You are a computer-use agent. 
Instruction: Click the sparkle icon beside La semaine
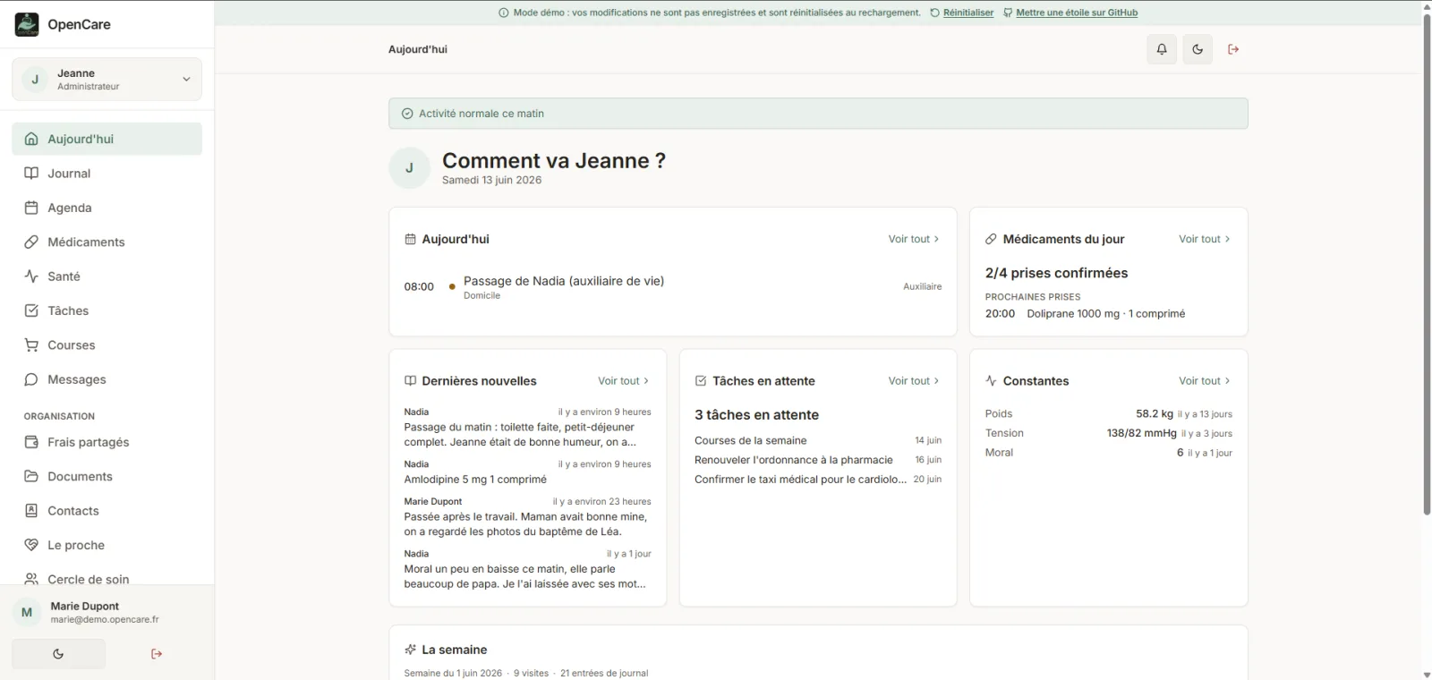pos(410,650)
